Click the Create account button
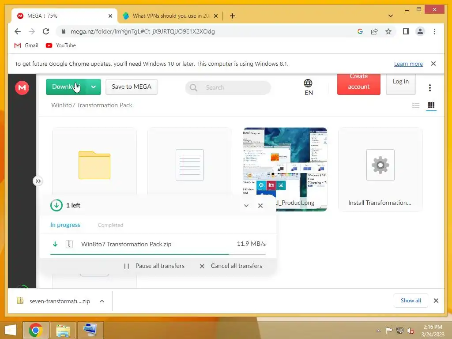452x339 pixels. click(x=358, y=83)
